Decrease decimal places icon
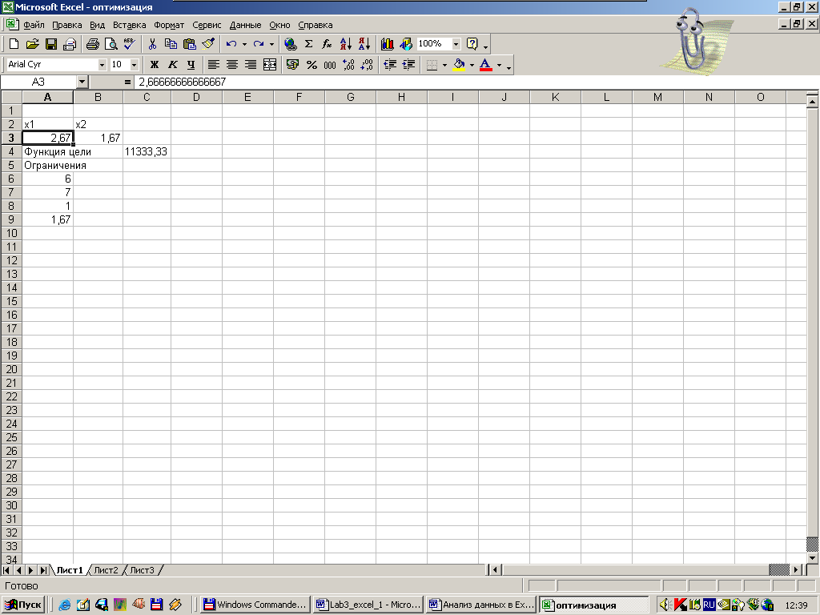The width and height of the screenshot is (820, 615). [367, 64]
